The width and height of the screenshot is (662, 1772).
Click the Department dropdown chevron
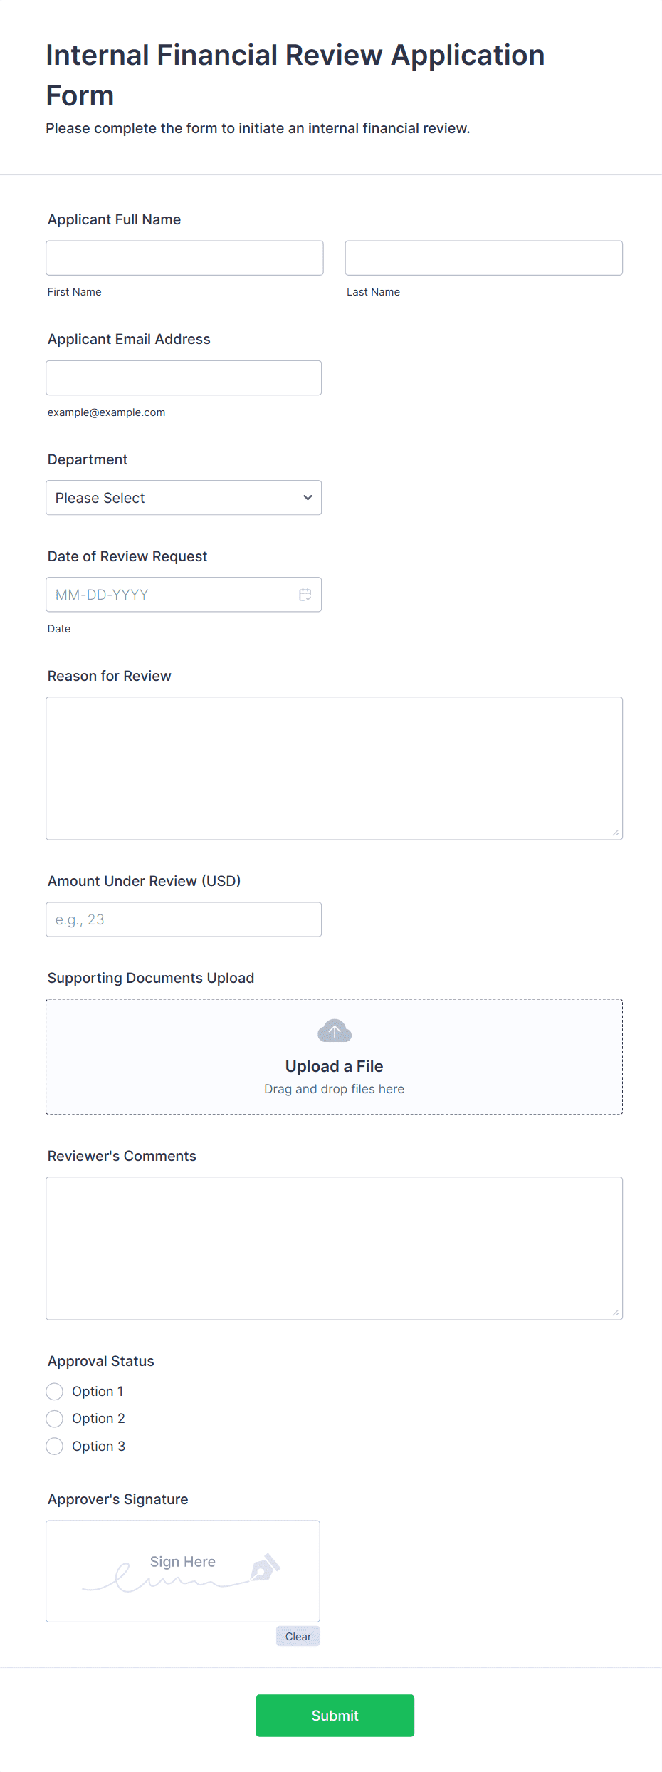tap(307, 497)
